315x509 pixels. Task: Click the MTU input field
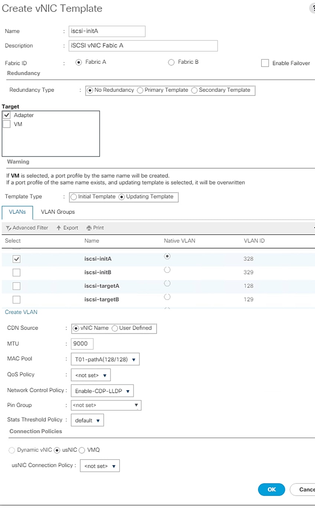[82, 344]
